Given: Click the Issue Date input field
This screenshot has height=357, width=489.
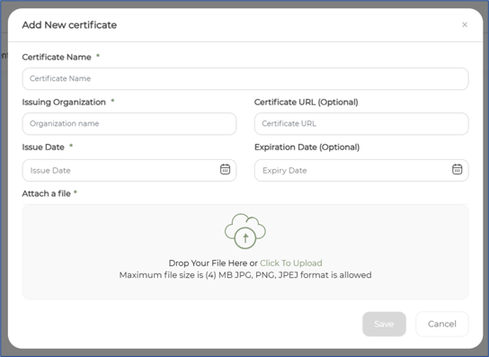Looking at the screenshot, I should click(x=129, y=170).
